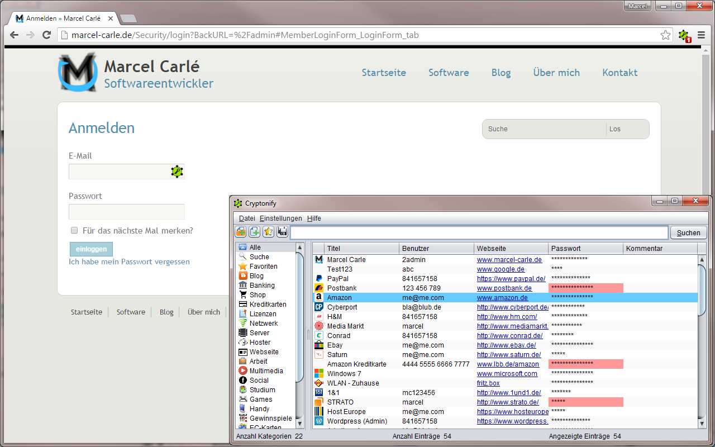This screenshot has height=447, width=715.
Task: Select the Games category in the sidebar
Action: pos(255,400)
